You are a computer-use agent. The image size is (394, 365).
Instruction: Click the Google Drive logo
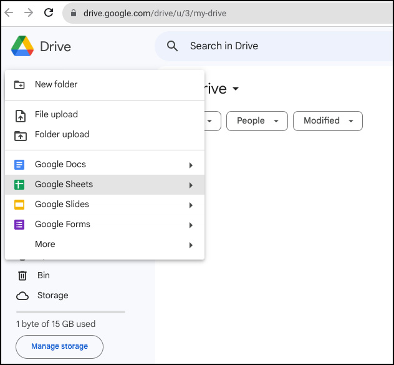coord(22,46)
